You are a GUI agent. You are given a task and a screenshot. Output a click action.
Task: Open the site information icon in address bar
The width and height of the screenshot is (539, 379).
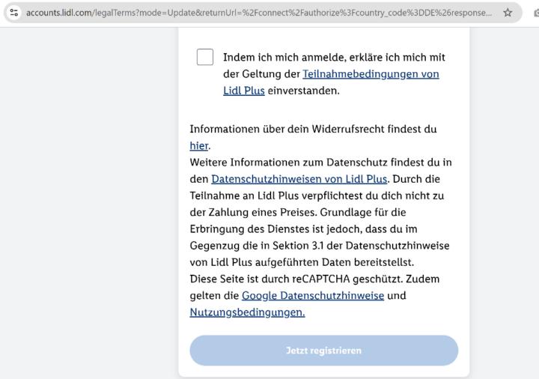(13, 13)
